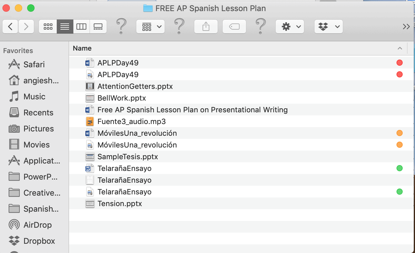Open the Music folder from the sidebar

pyautogui.click(x=34, y=96)
